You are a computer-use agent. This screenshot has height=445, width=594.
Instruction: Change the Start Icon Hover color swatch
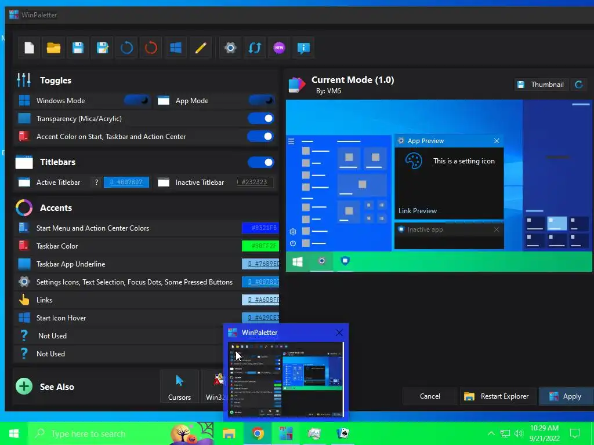pos(260,318)
